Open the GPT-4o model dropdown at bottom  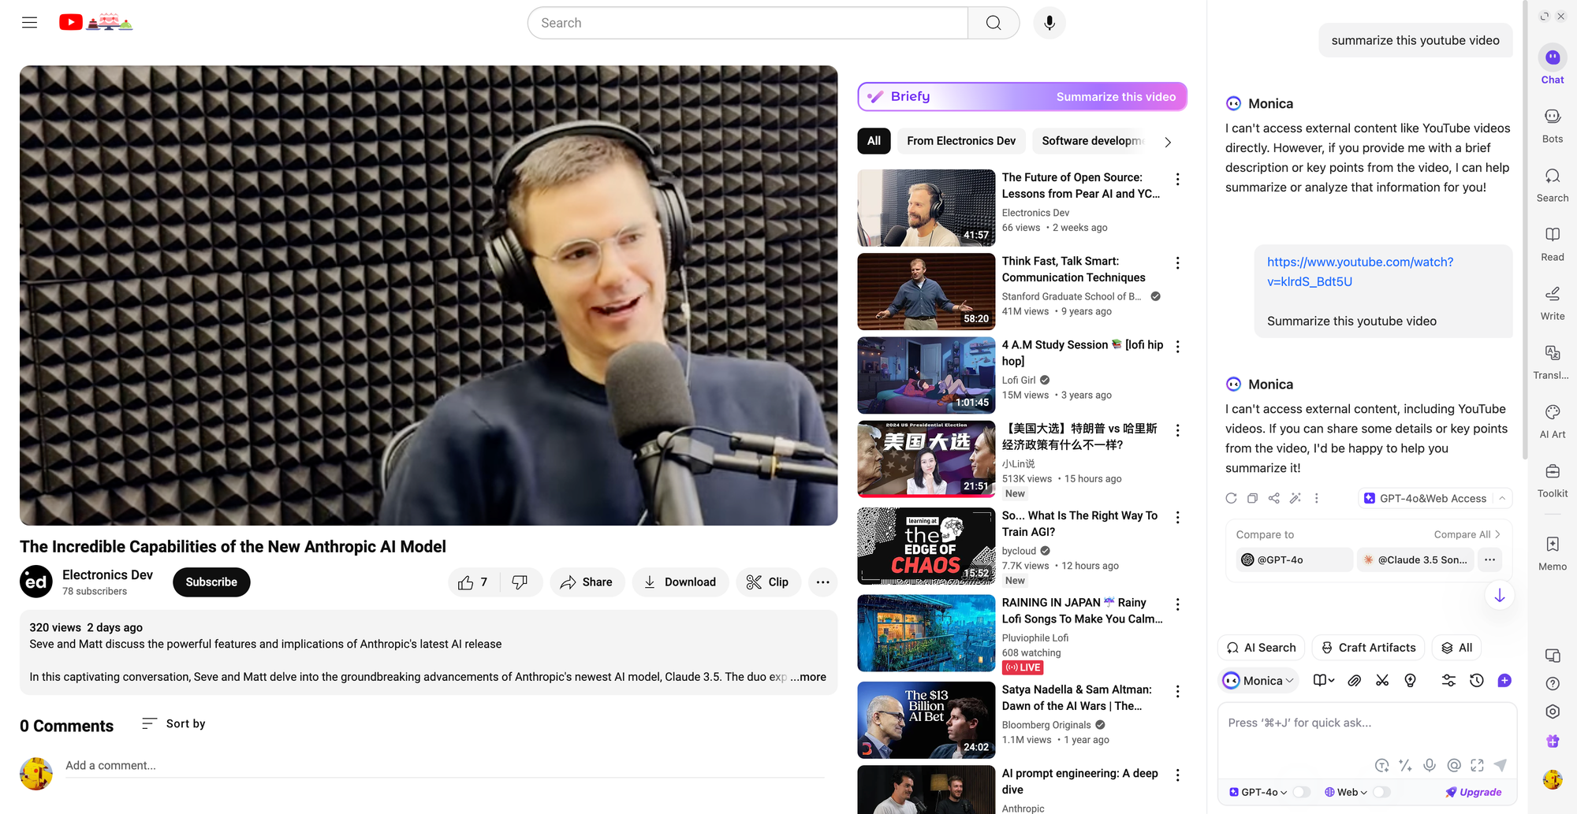1258,792
